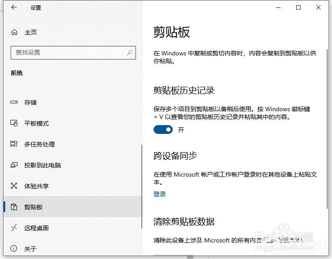
Task: Click the home icon beside 主页
Action: point(14,32)
